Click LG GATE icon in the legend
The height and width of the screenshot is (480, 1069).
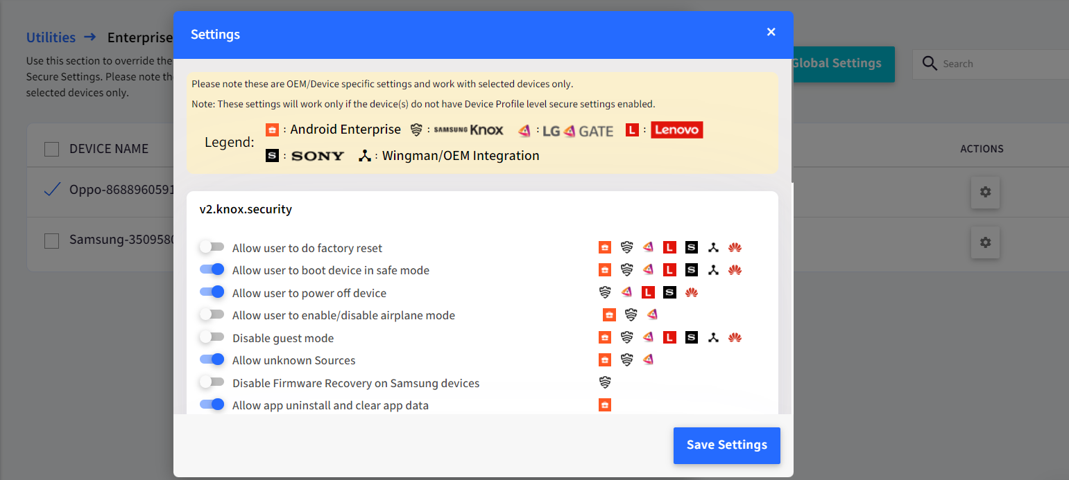click(524, 130)
